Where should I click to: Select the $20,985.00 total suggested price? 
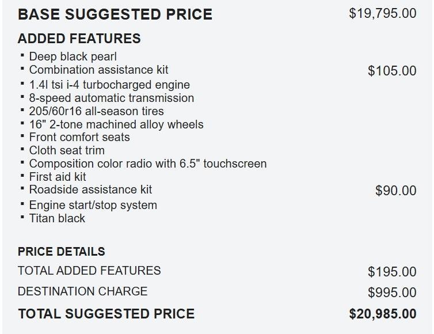382,314
